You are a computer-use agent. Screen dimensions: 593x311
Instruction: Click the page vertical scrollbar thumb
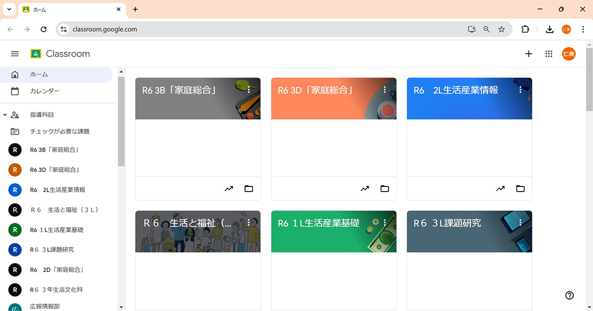tap(589, 79)
